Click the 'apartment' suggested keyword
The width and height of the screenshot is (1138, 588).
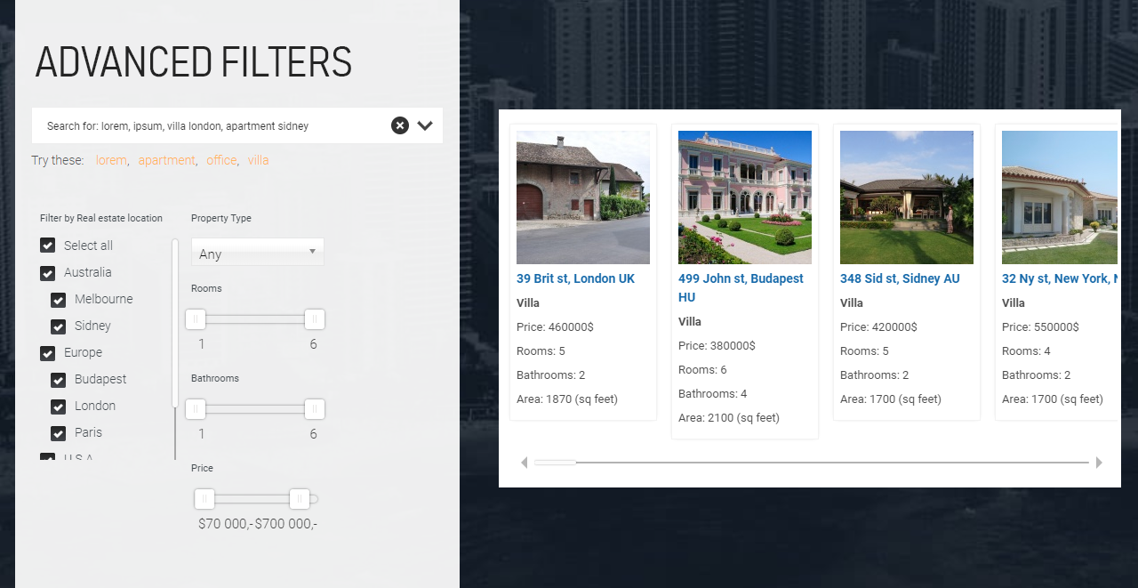point(166,160)
